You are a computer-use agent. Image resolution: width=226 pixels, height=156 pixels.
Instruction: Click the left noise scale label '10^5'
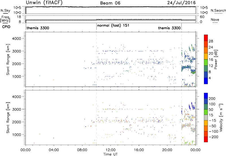click(x=17, y=8)
